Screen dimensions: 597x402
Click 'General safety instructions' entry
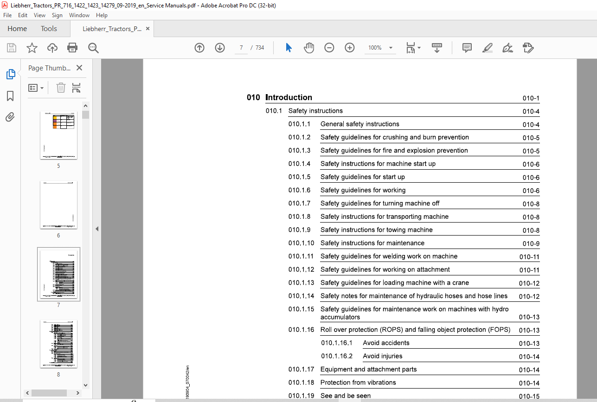[x=360, y=124]
